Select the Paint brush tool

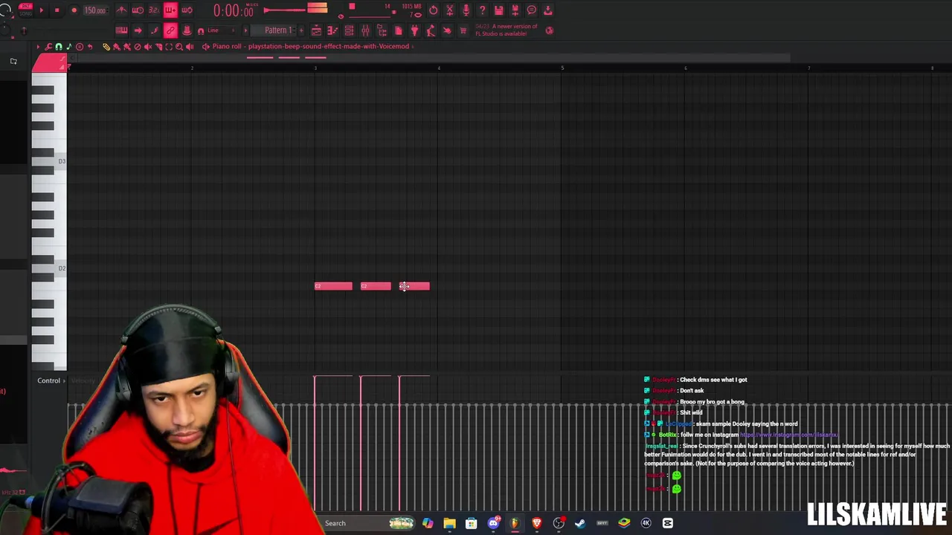[x=116, y=47]
